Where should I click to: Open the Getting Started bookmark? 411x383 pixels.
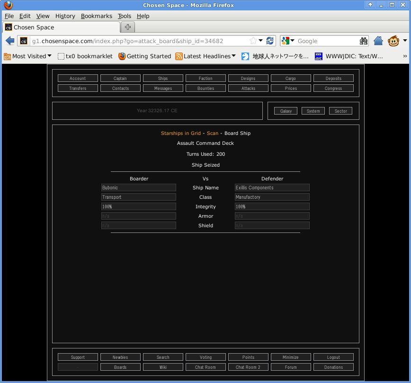144,56
